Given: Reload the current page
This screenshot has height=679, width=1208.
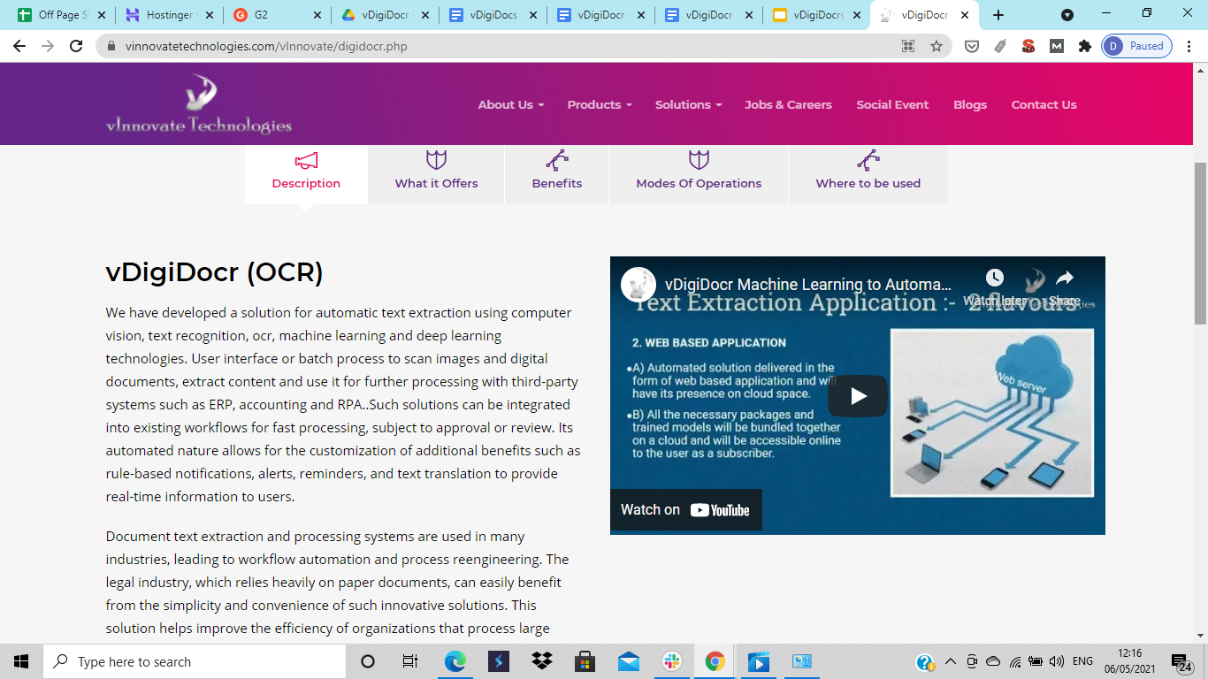Looking at the screenshot, I should tap(77, 46).
